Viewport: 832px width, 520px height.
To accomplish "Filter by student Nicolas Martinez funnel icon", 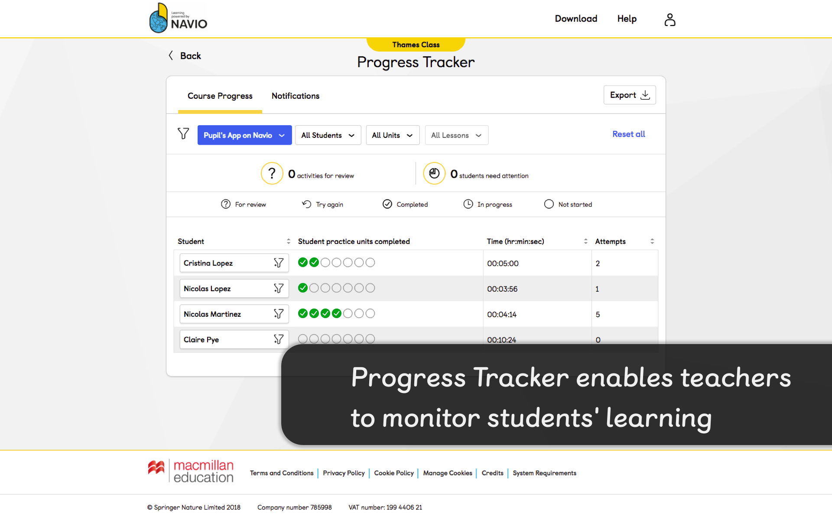I will (279, 314).
